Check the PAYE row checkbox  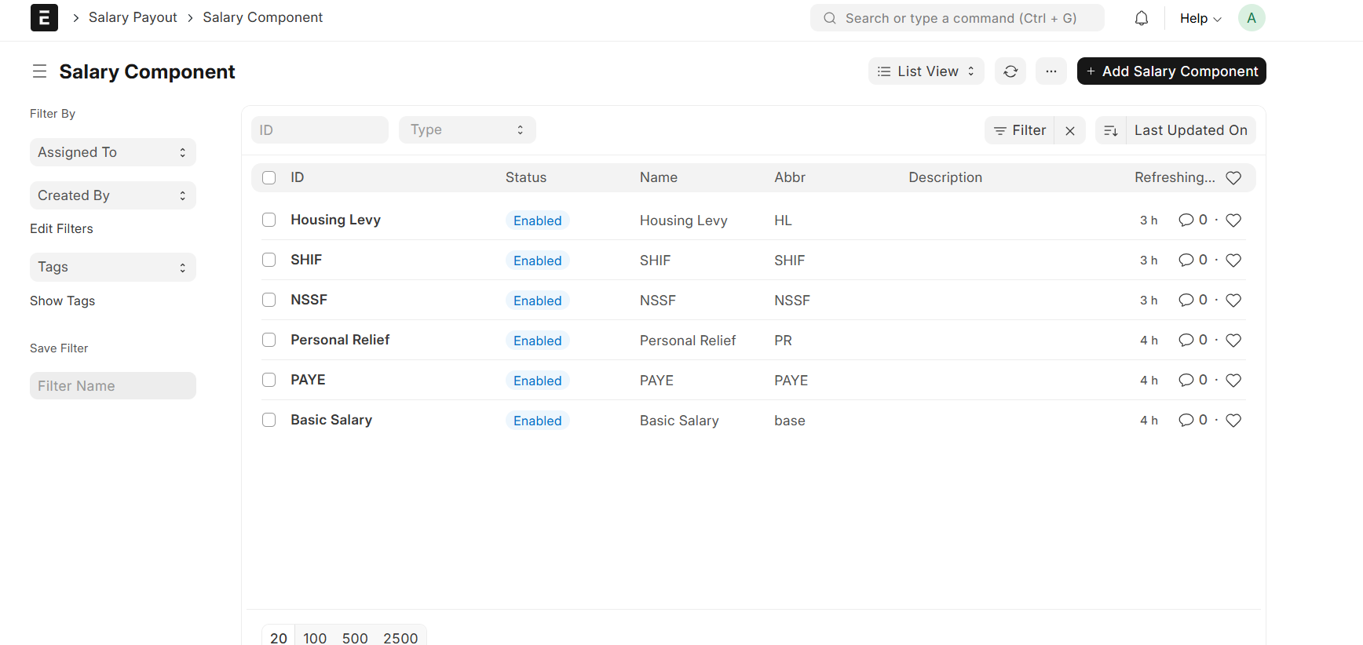coord(269,380)
